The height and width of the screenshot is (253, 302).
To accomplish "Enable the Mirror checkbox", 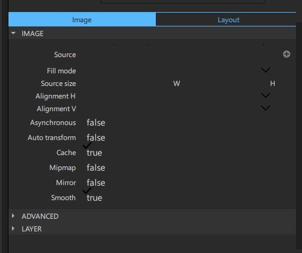I will point(96,183).
